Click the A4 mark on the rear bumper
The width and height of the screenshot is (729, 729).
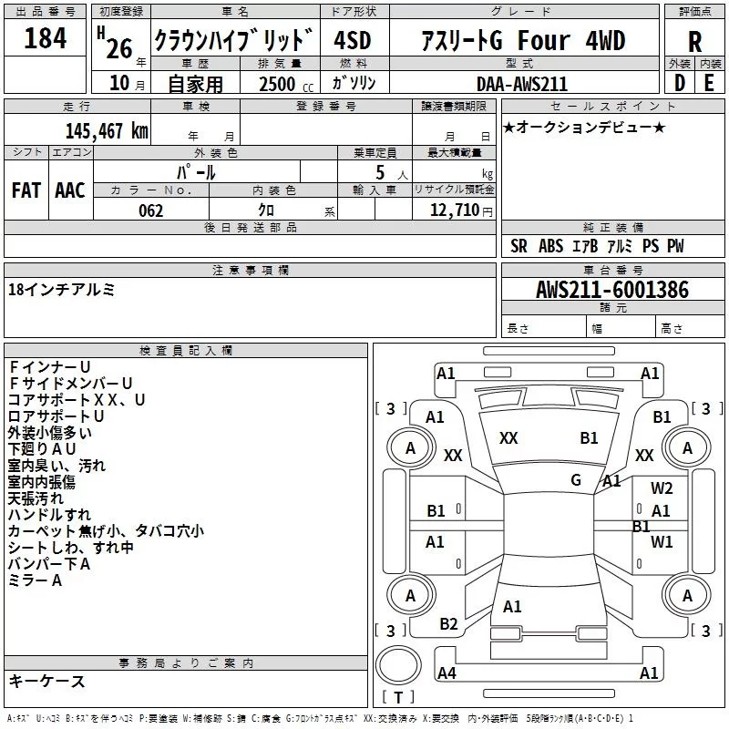pos(447,673)
